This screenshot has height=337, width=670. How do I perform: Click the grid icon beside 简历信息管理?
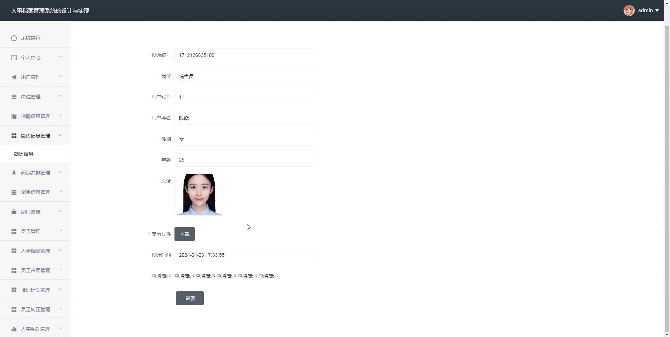14,136
